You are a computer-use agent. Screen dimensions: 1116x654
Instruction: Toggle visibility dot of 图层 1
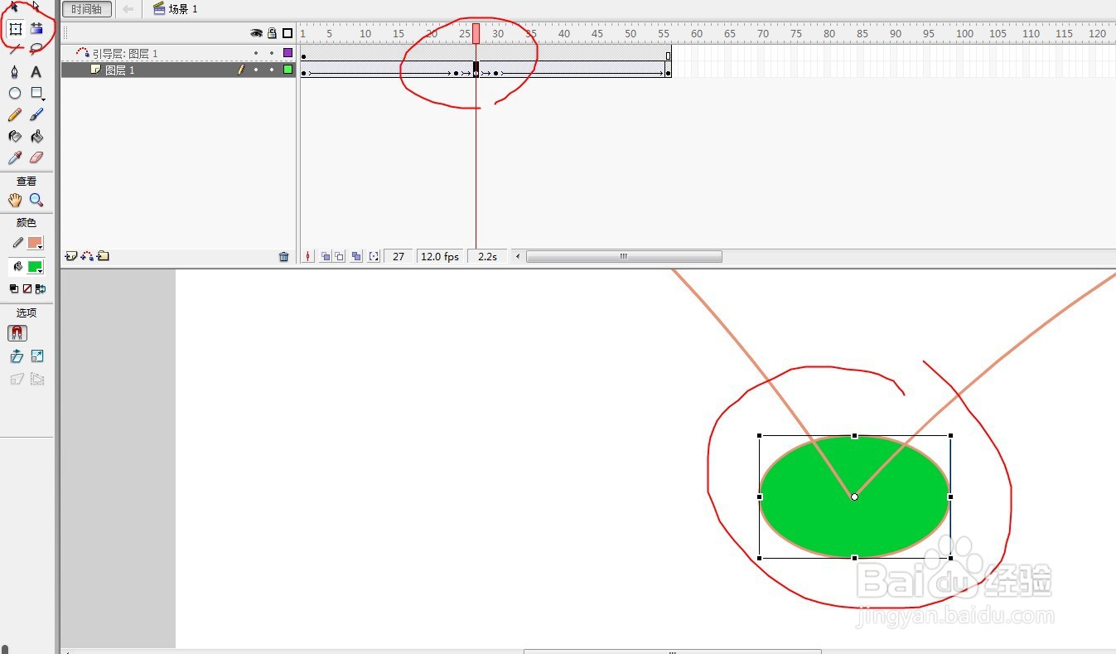pos(256,70)
